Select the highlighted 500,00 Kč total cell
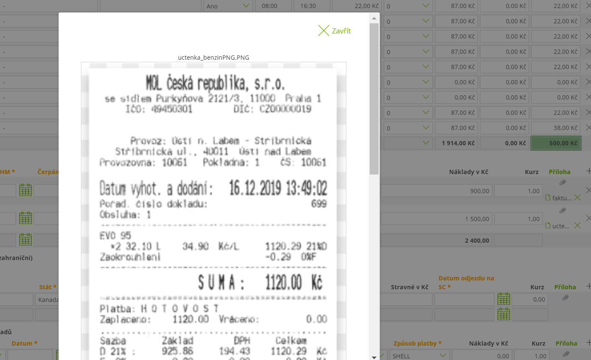The image size is (591, 360). click(x=556, y=143)
